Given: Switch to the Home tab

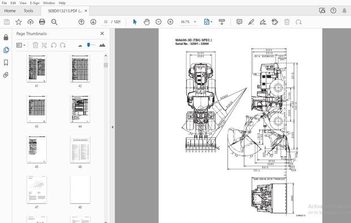Looking at the screenshot, I should tap(10, 11).
